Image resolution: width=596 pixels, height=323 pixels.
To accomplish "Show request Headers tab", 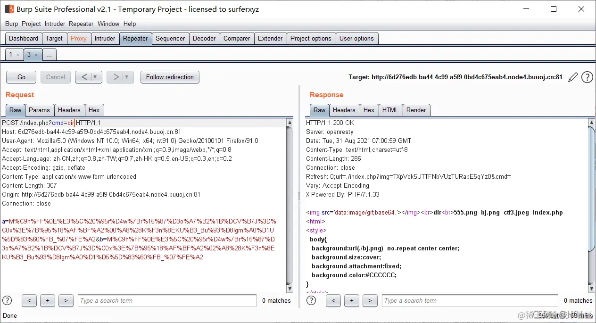I will [x=69, y=110].
